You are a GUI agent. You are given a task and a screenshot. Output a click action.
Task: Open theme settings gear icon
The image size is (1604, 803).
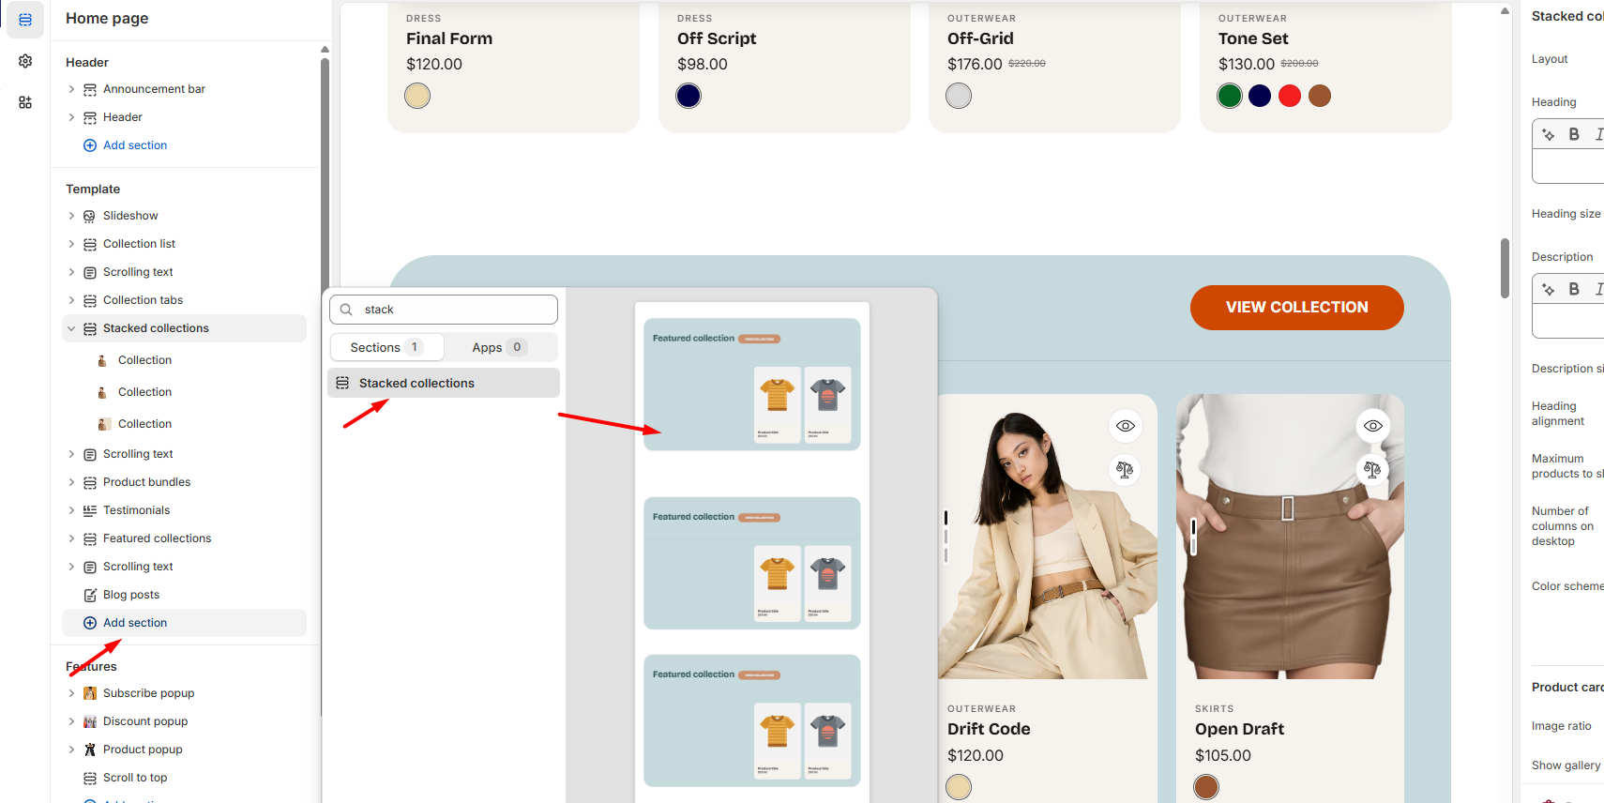pos(25,61)
